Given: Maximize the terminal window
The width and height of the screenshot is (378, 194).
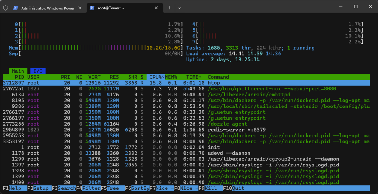Looking at the screenshot, I should pyautogui.click(x=356, y=6).
